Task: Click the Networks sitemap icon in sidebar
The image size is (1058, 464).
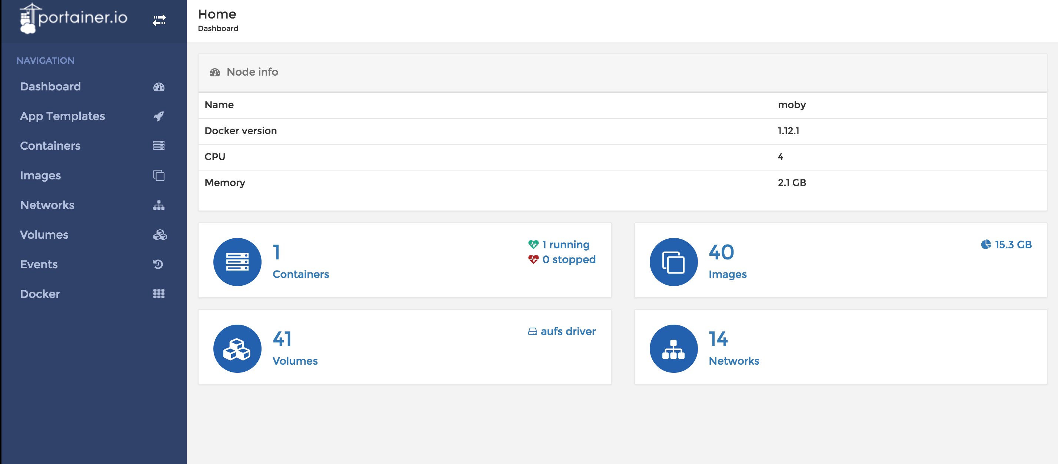Action: (159, 205)
